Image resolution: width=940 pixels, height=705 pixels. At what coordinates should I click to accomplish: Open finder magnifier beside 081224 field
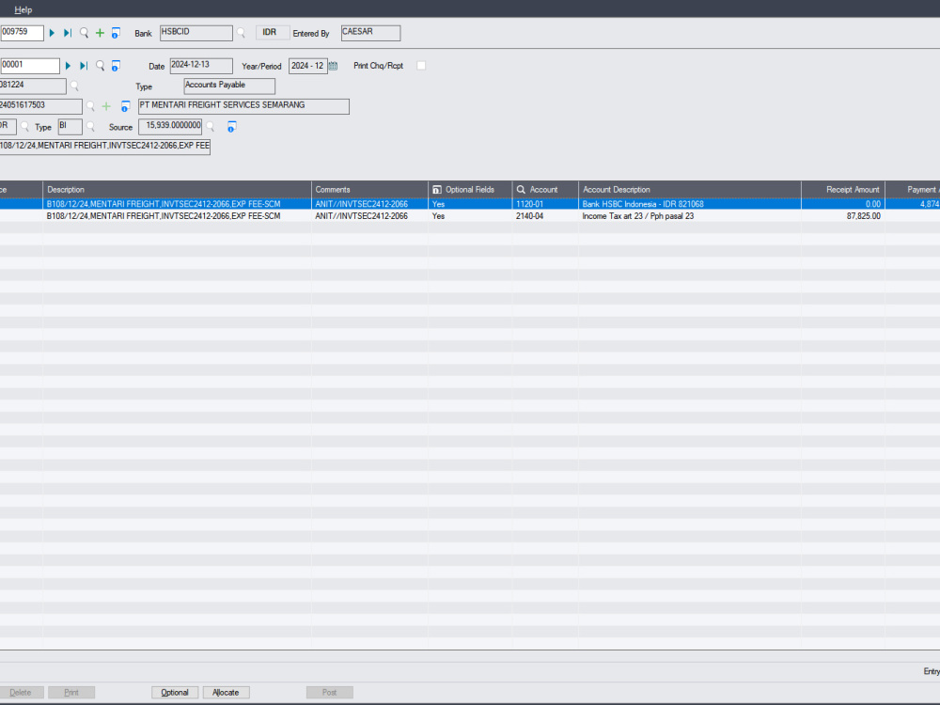(74, 86)
